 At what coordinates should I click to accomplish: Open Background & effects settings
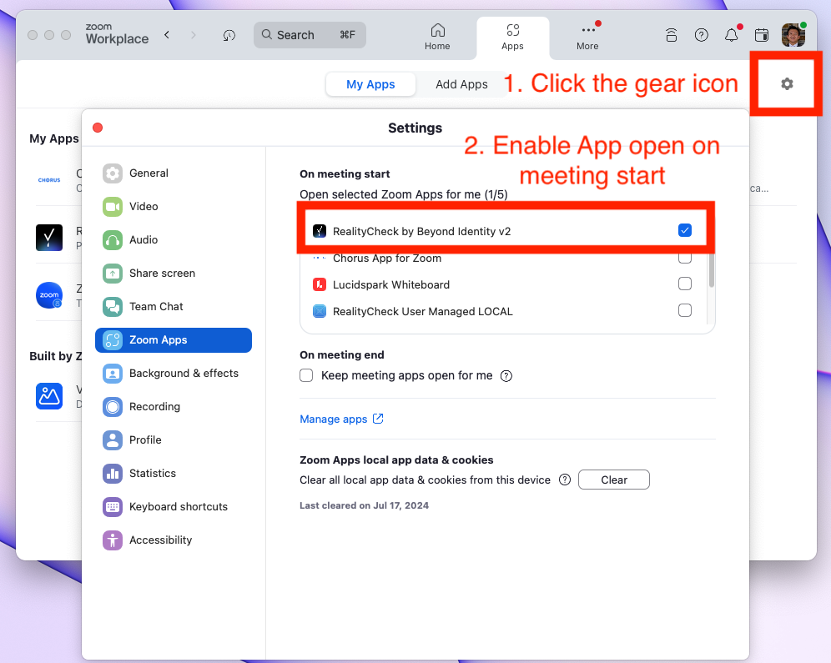pyautogui.click(x=174, y=374)
